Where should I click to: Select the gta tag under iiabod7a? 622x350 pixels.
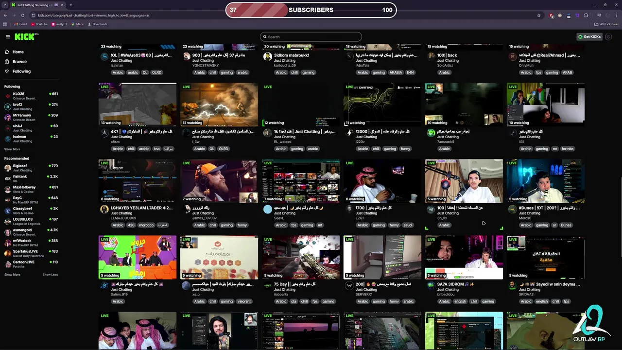(x=294, y=301)
